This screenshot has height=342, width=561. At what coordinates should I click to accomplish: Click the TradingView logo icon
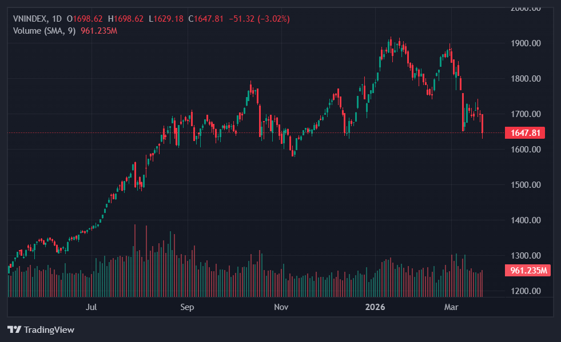coord(14,329)
